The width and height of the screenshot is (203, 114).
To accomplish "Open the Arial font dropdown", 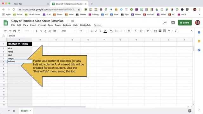I will pyautogui.click(x=69, y=31).
